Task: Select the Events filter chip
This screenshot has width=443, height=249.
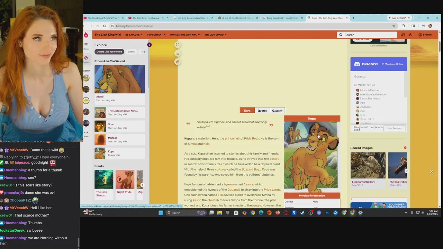Action: coord(131,52)
